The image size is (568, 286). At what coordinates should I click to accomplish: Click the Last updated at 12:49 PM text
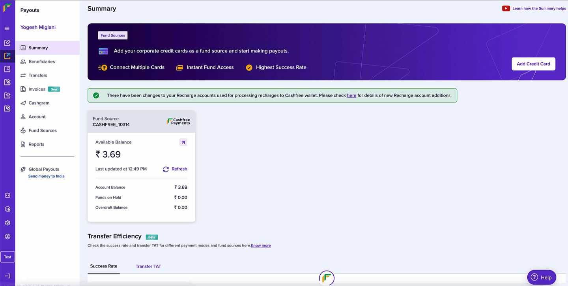click(x=121, y=169)
